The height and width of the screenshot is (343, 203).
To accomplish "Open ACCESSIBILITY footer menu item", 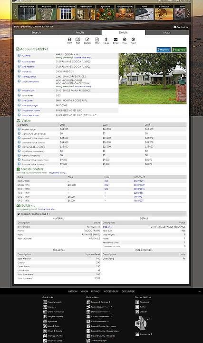I will pyautogui.click(x=111, y=292).
